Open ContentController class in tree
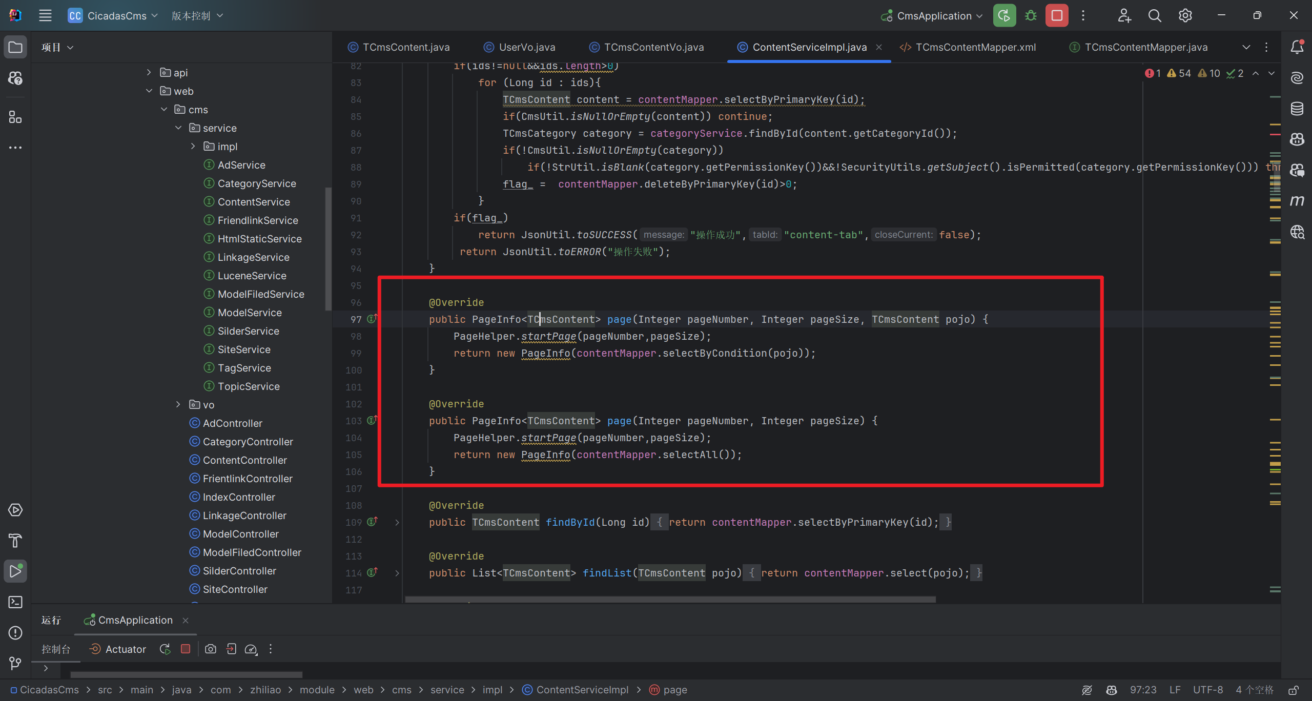Screen dimensions: 1312x701 point(238,460)
